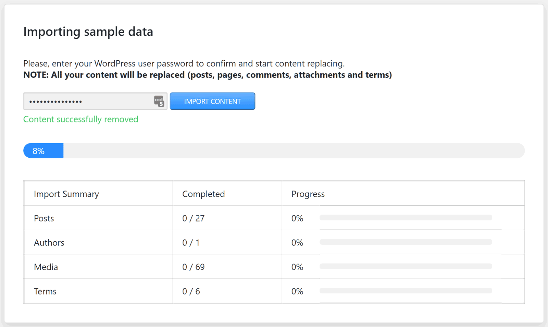
Task: Click the 0 / 6 terms count
Action: point(191,291)
